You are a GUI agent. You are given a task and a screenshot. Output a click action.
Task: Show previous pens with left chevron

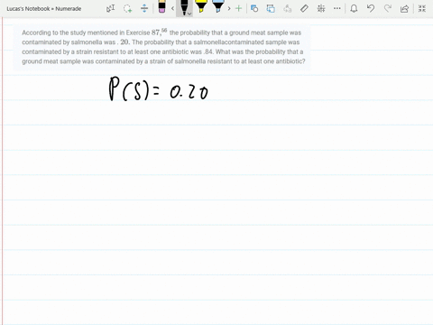(172, 8)
